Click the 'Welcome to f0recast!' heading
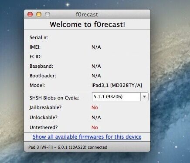190x163 pixels. tap(87, 24)
